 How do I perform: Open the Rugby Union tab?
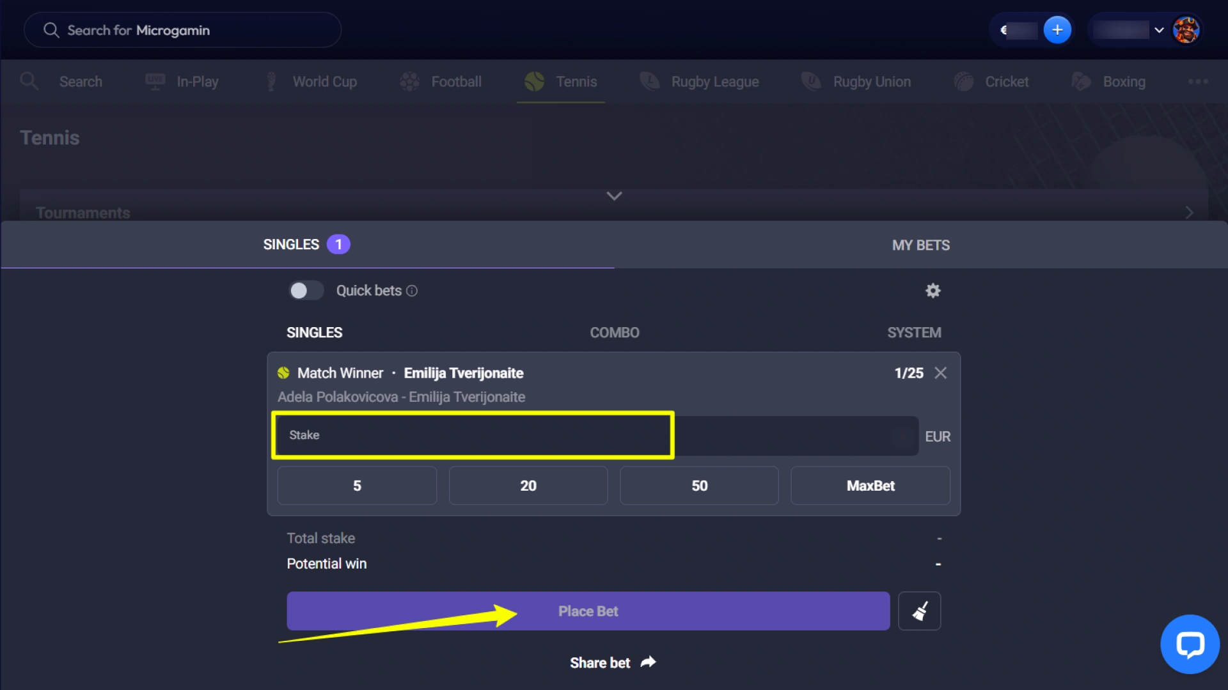click(x=872, y=82)
